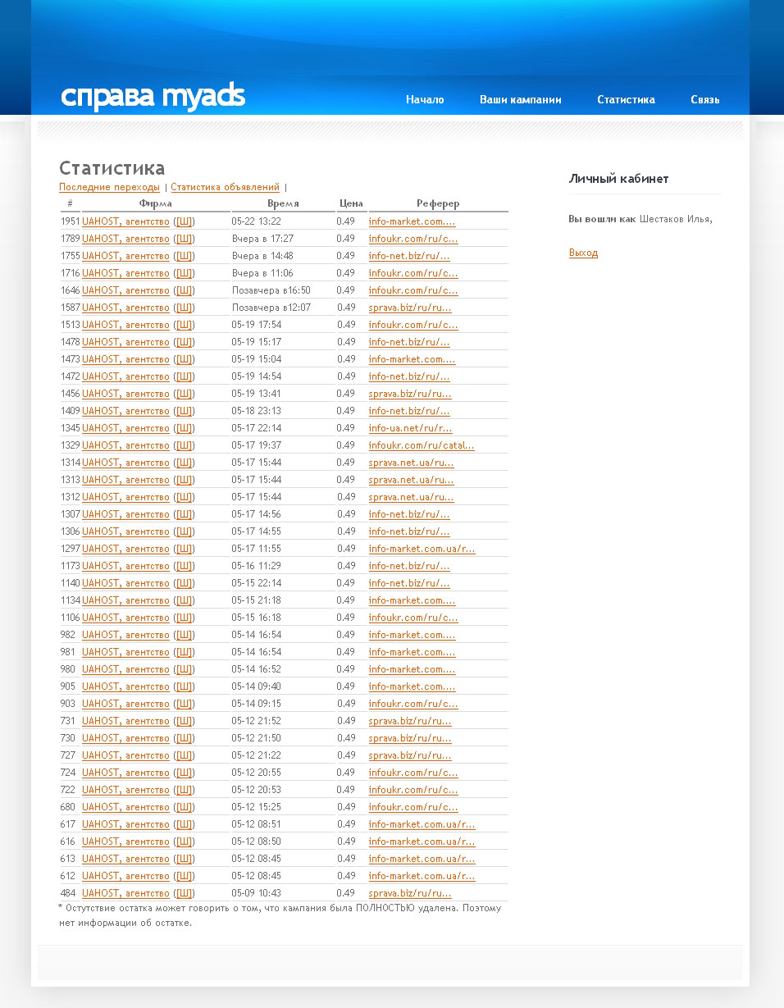Viewport: 784px width, 1008px height.
Task: Select the Цена column header
Action: click(351, 203)
